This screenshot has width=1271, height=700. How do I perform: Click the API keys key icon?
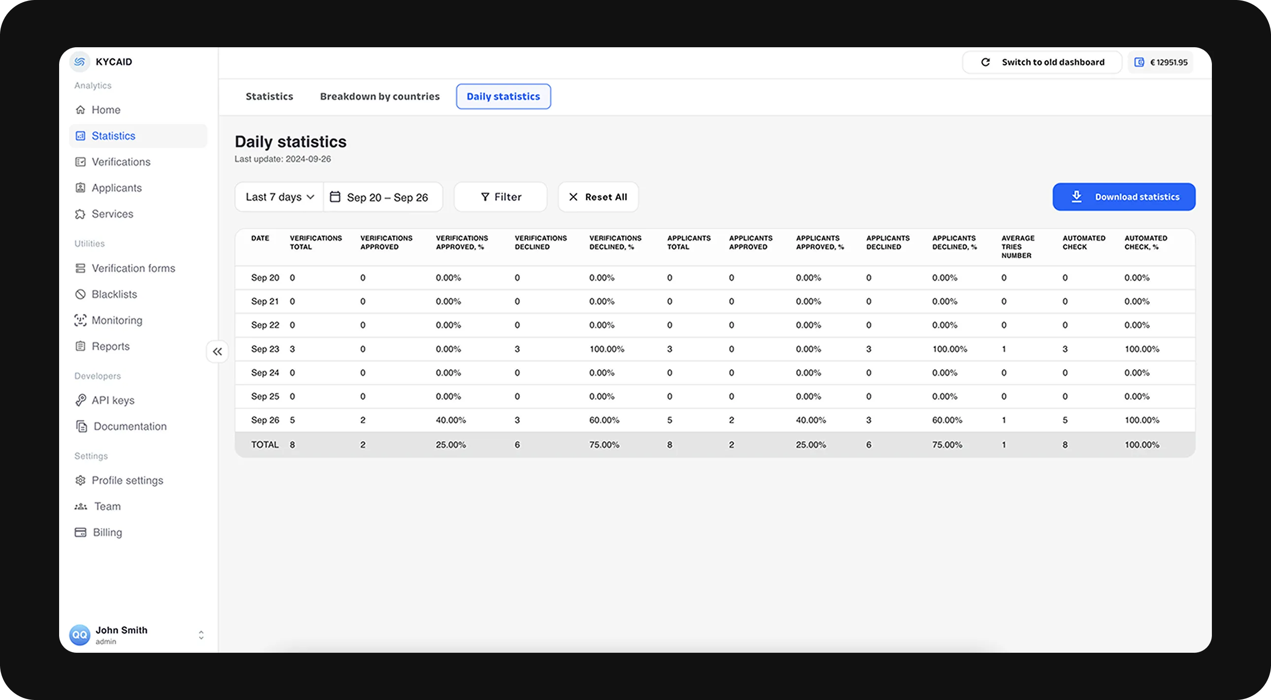coord(80,400)
